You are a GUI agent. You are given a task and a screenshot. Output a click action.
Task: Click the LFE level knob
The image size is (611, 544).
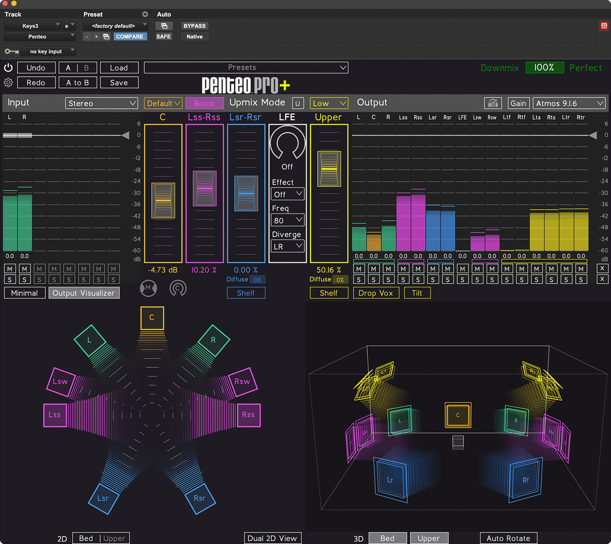[x=287, y=143]
